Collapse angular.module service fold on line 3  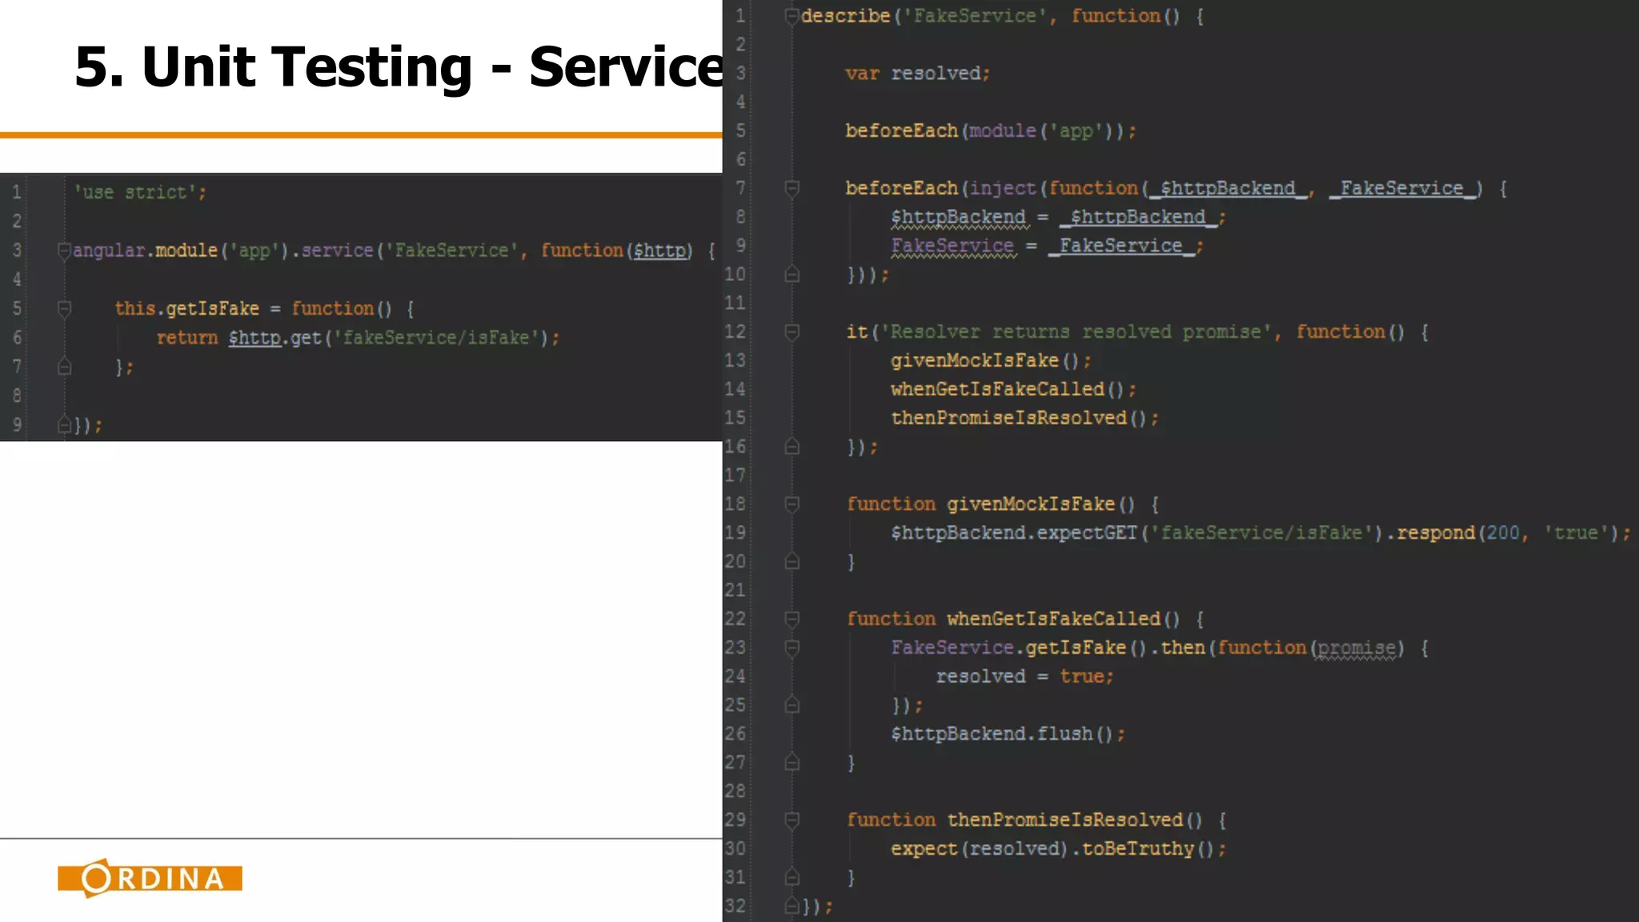pos(64,251)
